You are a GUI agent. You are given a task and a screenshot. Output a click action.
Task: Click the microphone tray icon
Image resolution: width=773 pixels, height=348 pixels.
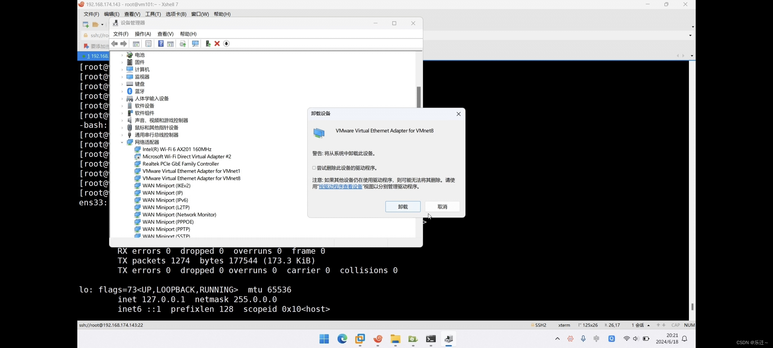[583, 339]
